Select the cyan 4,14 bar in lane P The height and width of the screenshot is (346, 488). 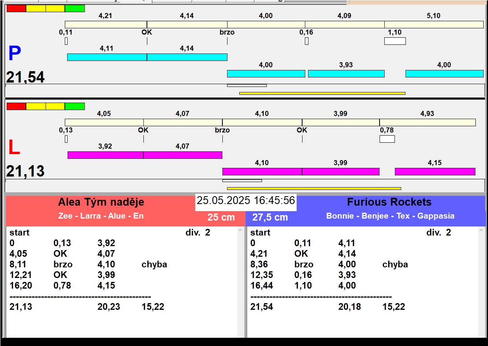pyautogui.click(x=187, y=57)
